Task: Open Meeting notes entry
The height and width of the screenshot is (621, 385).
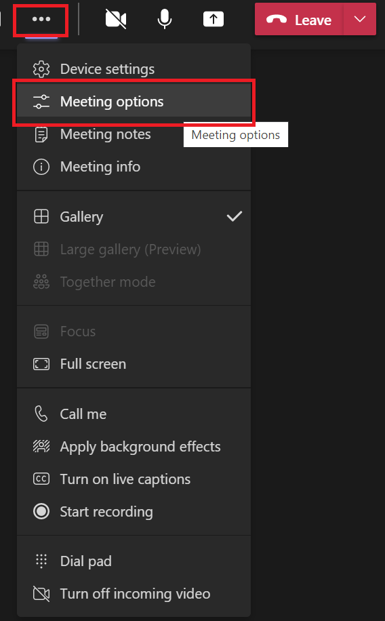Action: (x=134, y=134)
